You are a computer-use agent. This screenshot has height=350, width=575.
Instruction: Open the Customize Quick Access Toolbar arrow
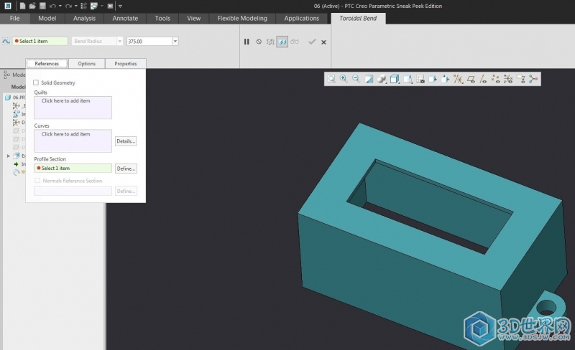[120, 6]
